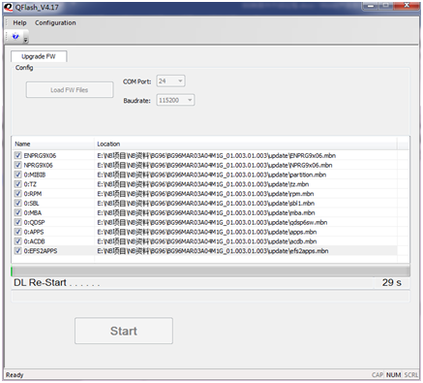Toggle the 0:RPM checkbox
423x383 pixels.
[x=18, y=194]
